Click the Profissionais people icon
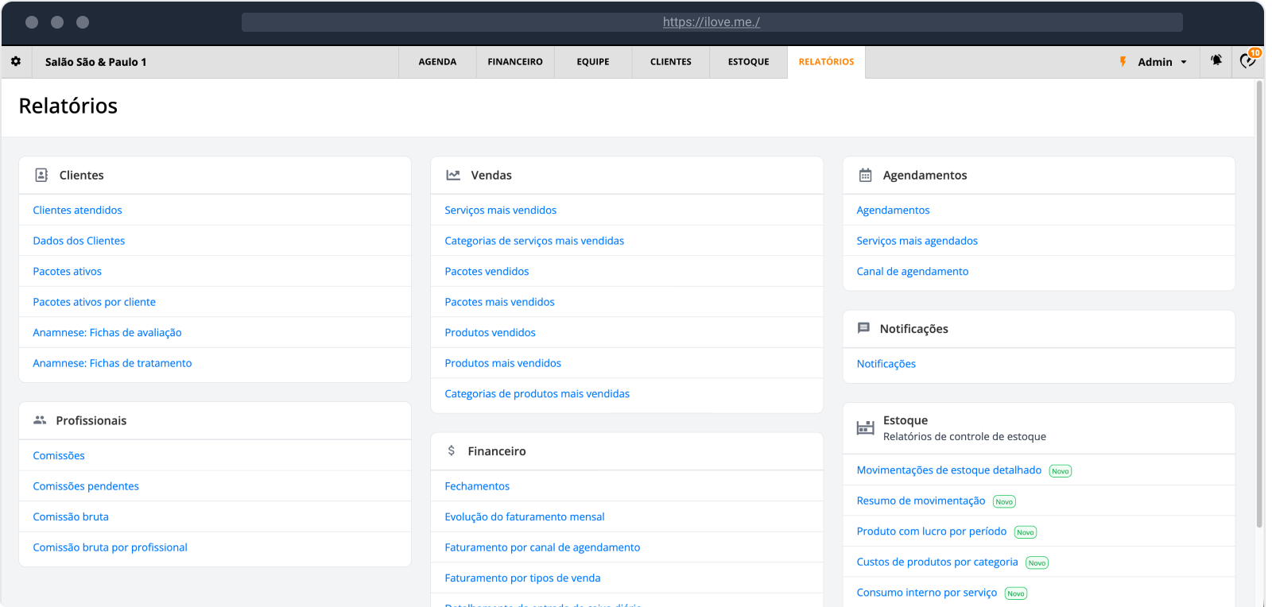Viewport: 1272px width, 607px height. (40, 420)
